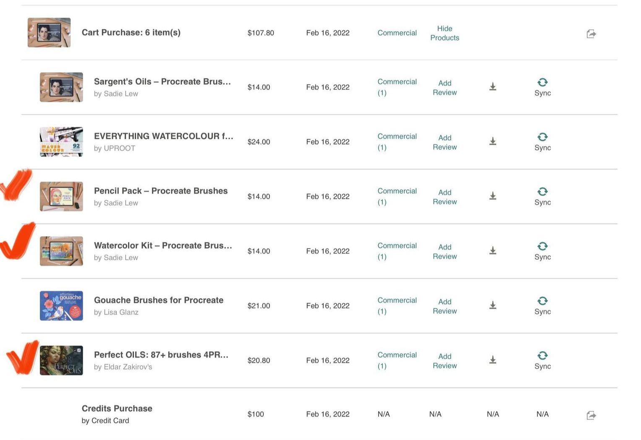The width and height of the screenshot is (641, 440).
Task: Open the Perfect OILS thumbnail
Action: 61,360
